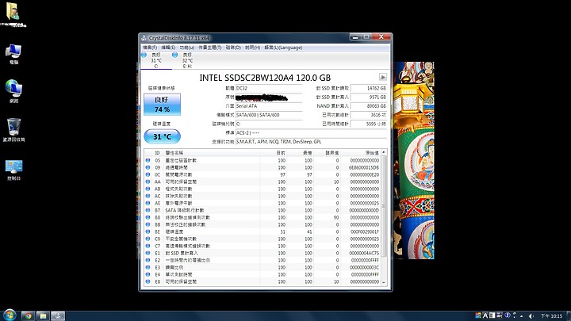Click the attribute list scroll-down arrow
Screen dimensions: 571x321
(384, 282)
